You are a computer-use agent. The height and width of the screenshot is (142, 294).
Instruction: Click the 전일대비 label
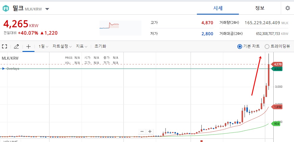(10, 33)
